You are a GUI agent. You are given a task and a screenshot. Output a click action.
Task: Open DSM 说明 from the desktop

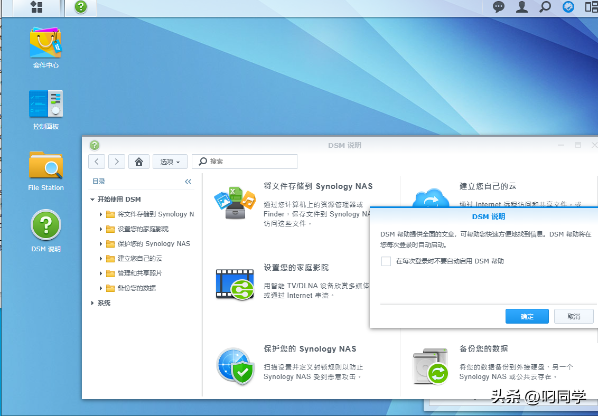point(45,229)
